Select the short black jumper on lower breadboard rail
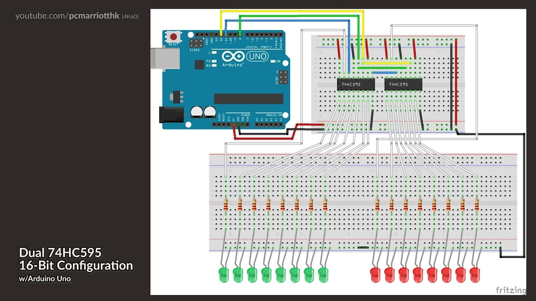 click(x=363, y=247)
